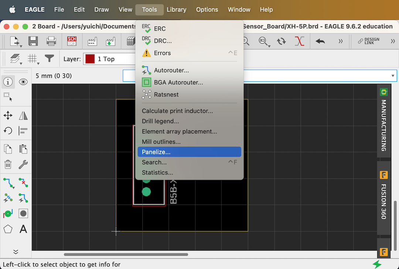Select the Hole tool

tap(23, 214)
